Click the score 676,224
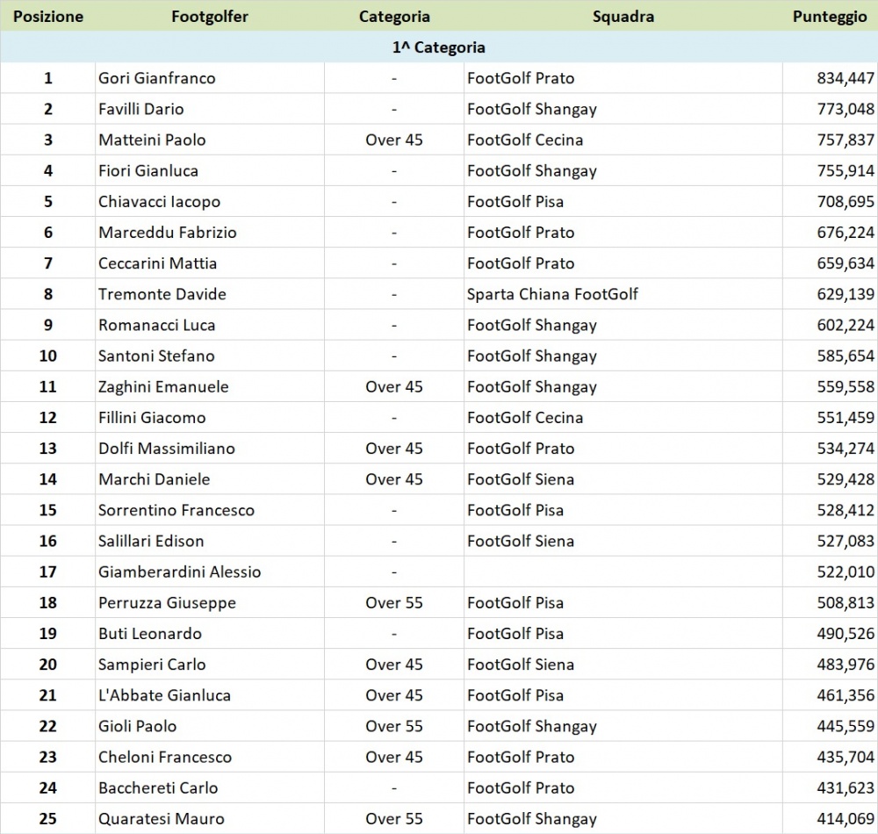878x834 pixels. click(846, 233)
